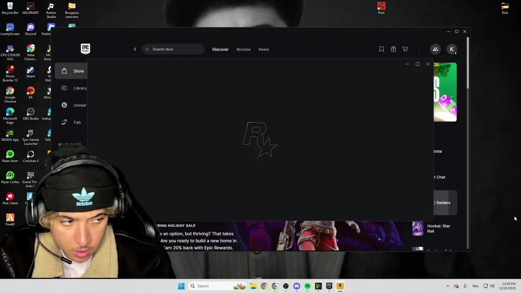Open Google Chrome desktop shortcut
This screenshot has width=521, height=293.
[x=10, y=95]
